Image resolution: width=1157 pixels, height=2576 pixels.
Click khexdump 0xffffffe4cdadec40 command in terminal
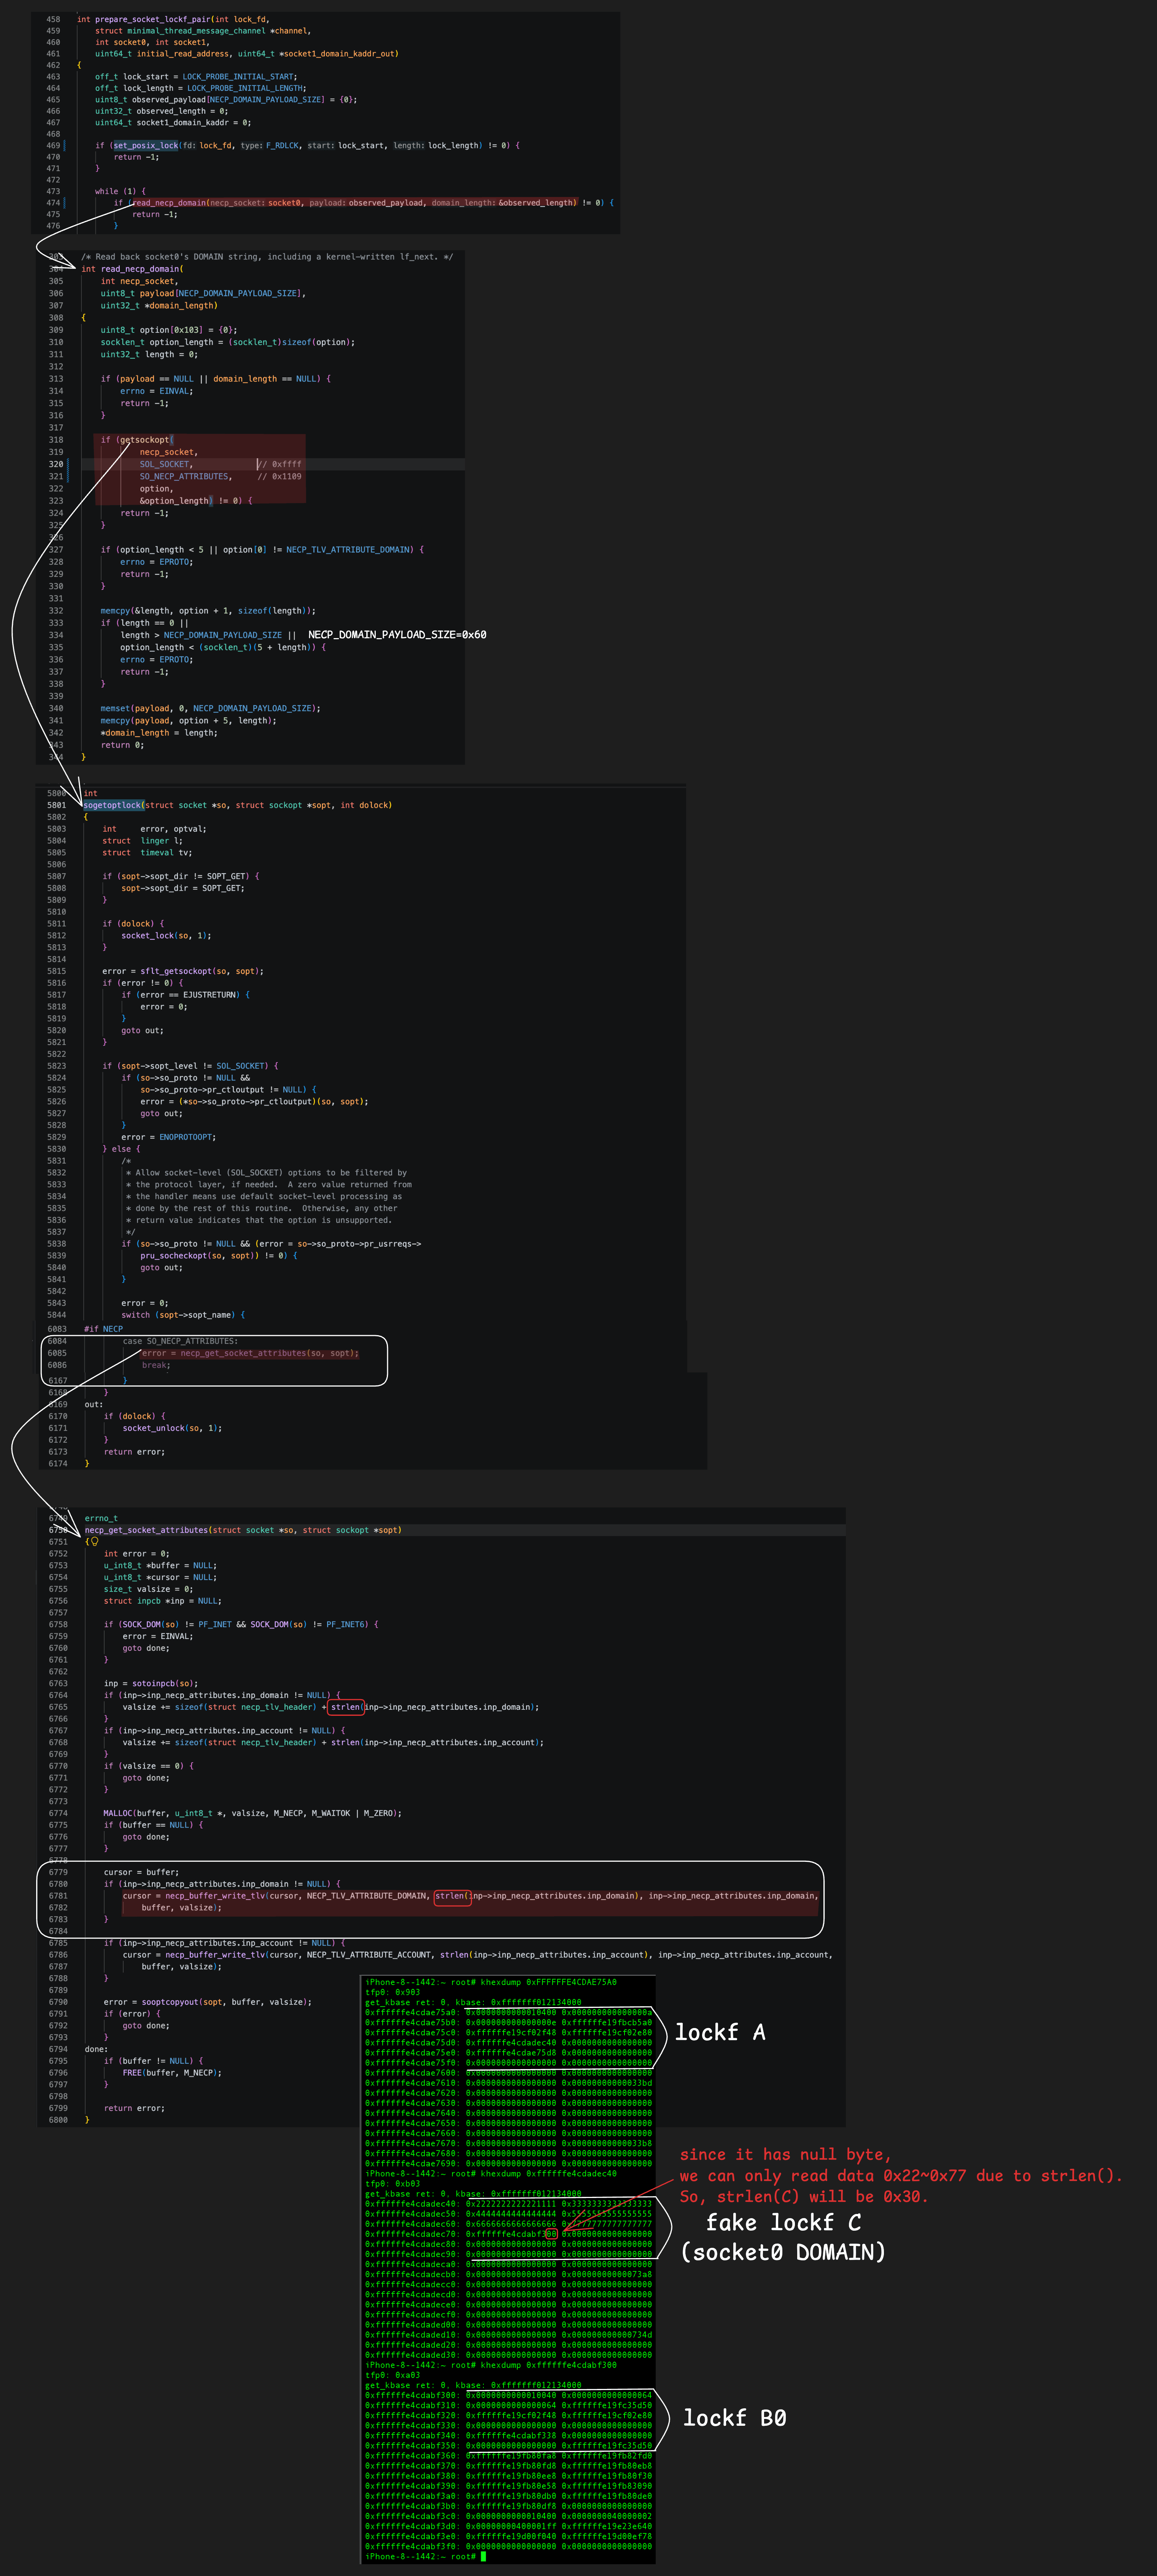point(549,2174)
